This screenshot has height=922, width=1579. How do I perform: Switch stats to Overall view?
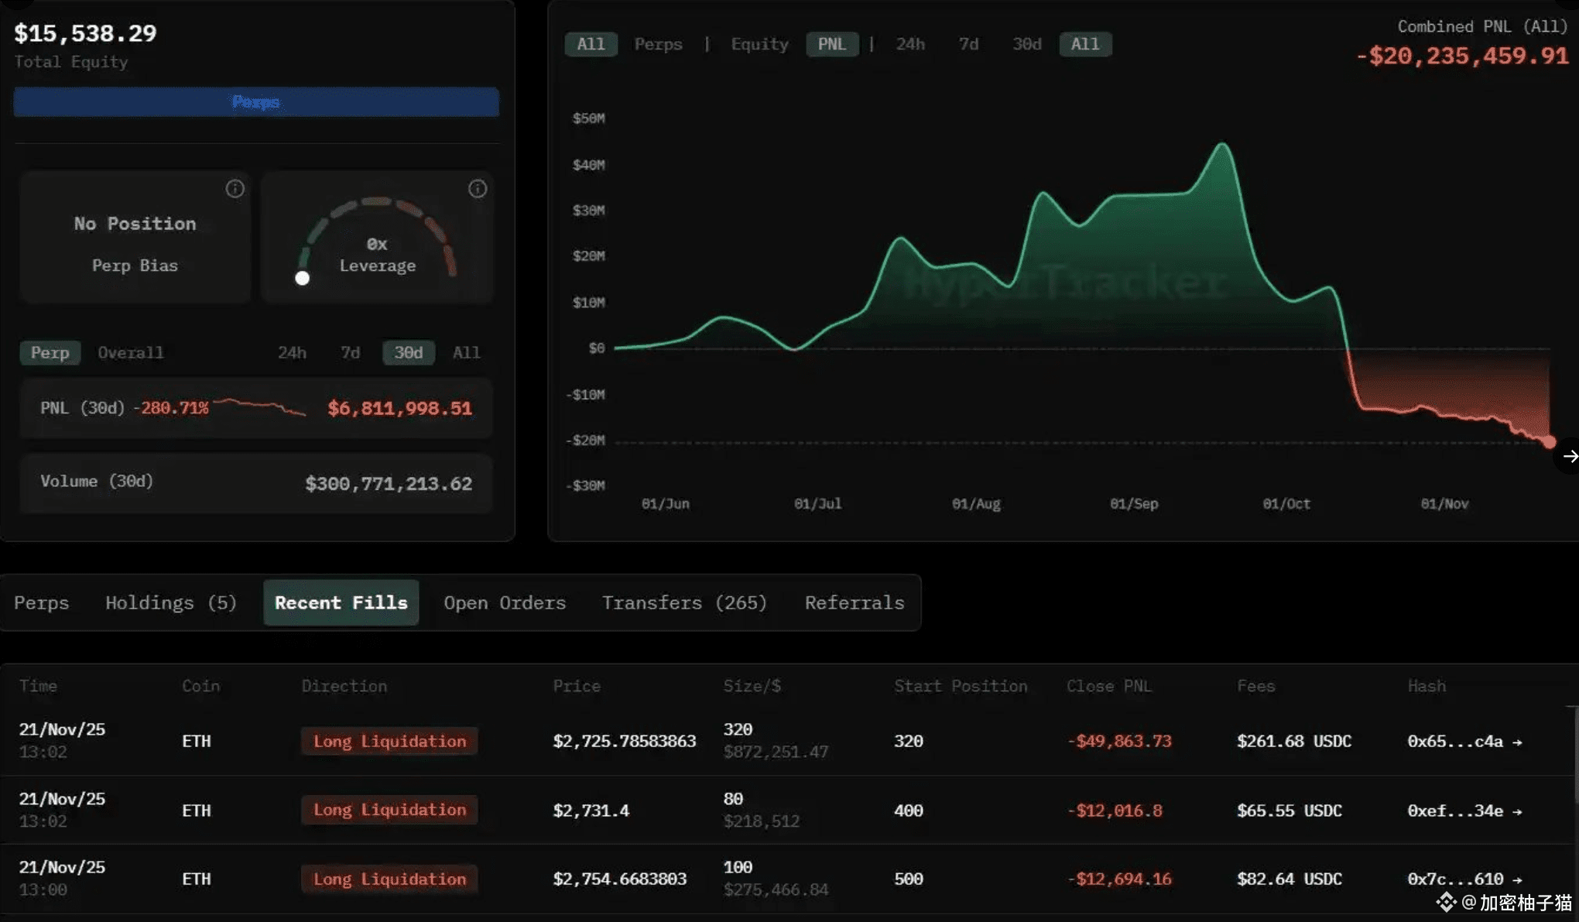pyautogui.click(x=130, y=353)
